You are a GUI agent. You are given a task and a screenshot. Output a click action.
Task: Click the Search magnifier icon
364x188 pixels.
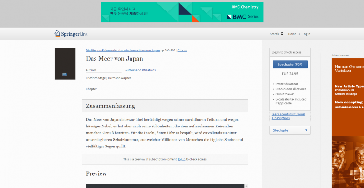tap(282, 34)
